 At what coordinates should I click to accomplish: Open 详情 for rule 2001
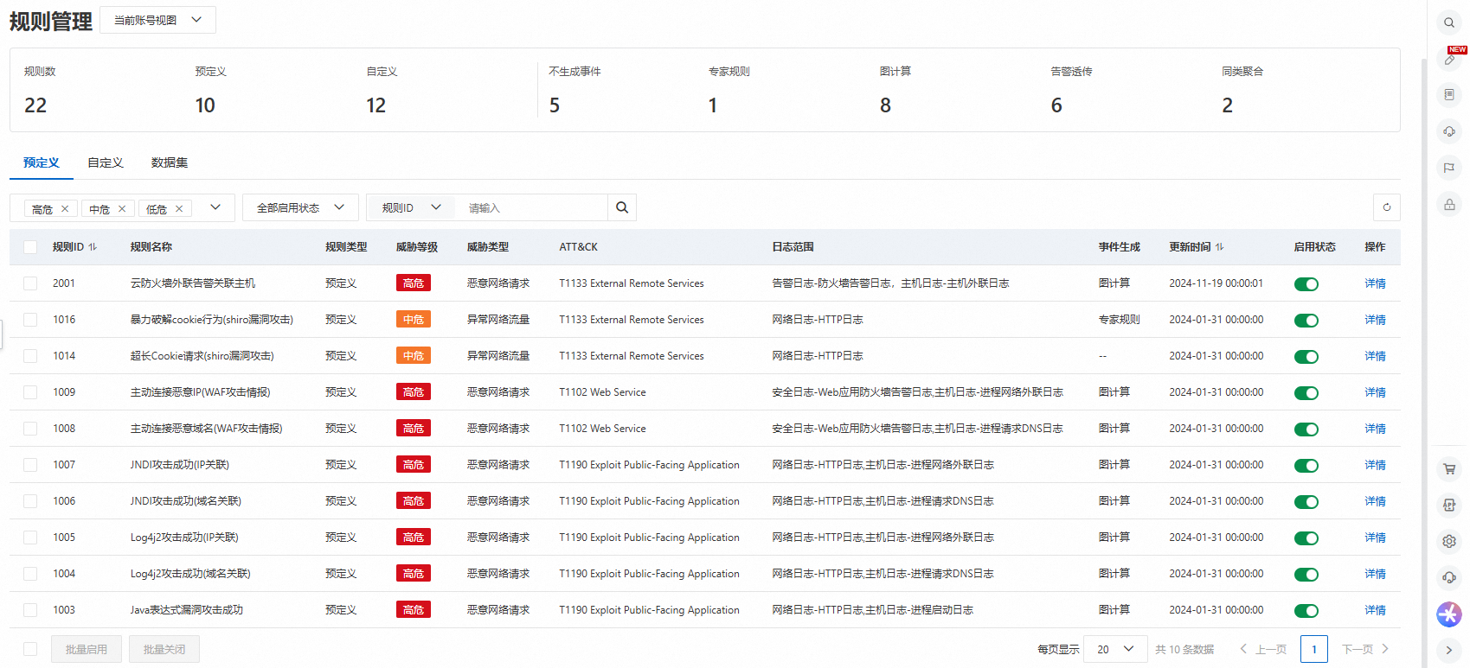1375,283
